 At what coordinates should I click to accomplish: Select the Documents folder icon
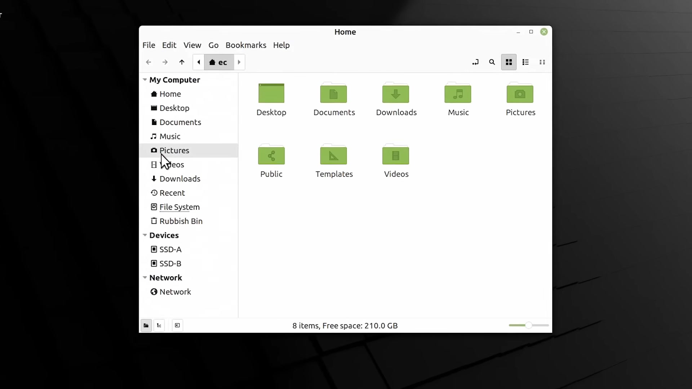click(x=334, y=93)
